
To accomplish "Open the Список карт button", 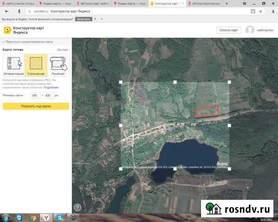I will pyautogui.click(x=228, y=30).
